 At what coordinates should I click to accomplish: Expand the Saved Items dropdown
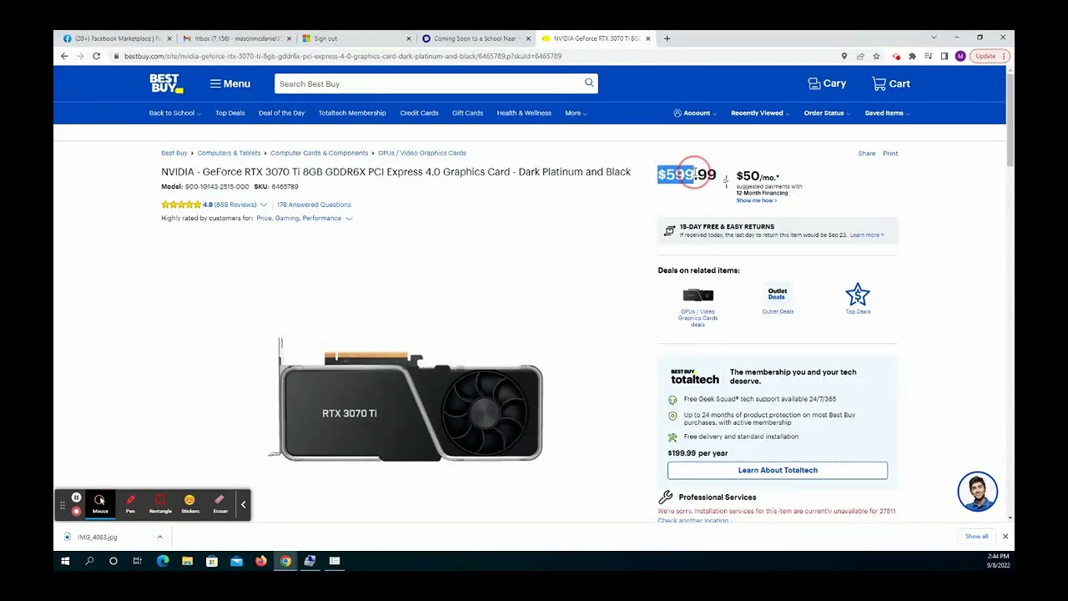tap(887, 113)
